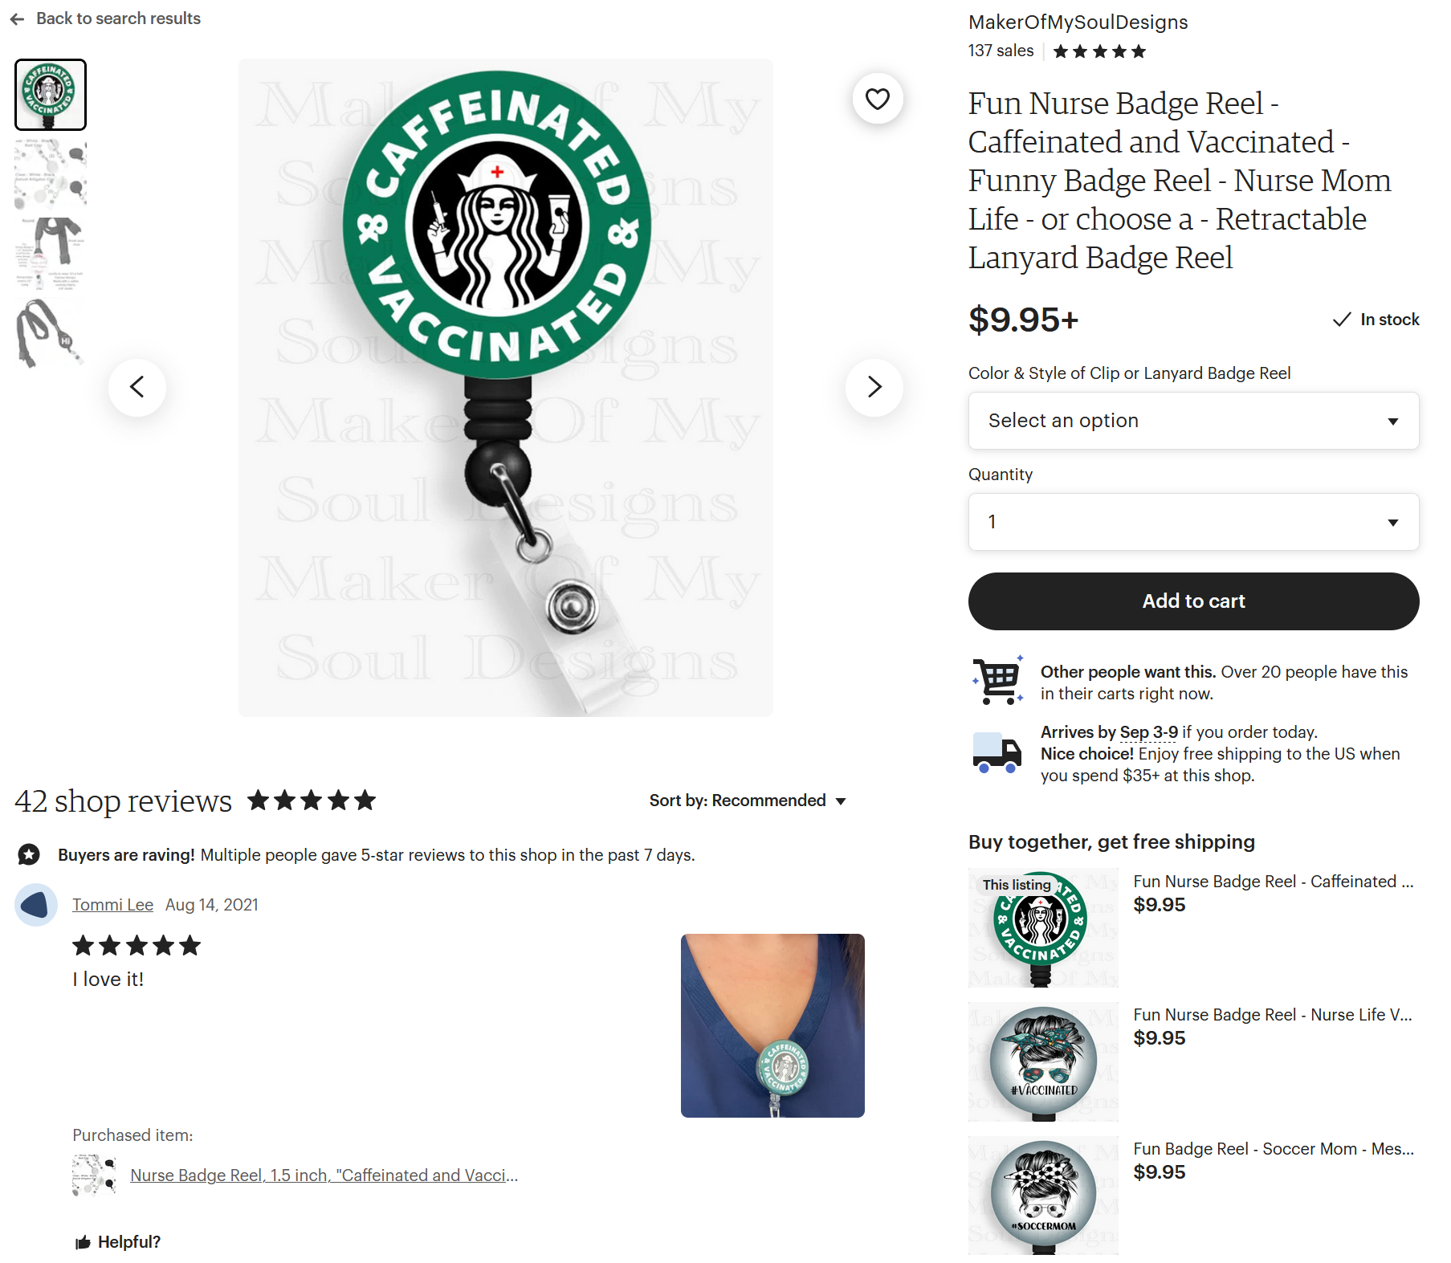This screenshot has height=1263, width=1451.
Task: Click the delivery truck shipping icon
Action: click(x=997, y=752)
